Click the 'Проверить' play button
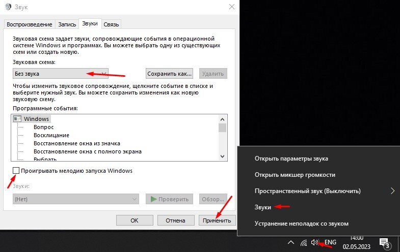 tap(169, 199)
